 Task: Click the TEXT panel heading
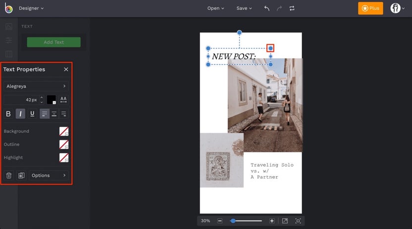tap(27, 26)
